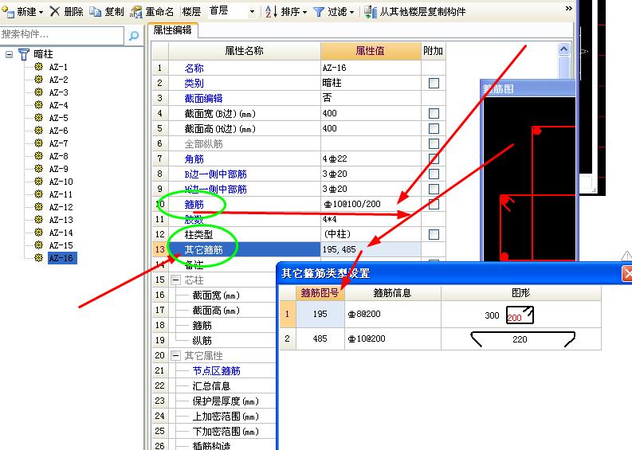Viewport: 632px width, 450px height.
Task: Open the 节点区箍筋 property link
Action: (x=217, y=370)
